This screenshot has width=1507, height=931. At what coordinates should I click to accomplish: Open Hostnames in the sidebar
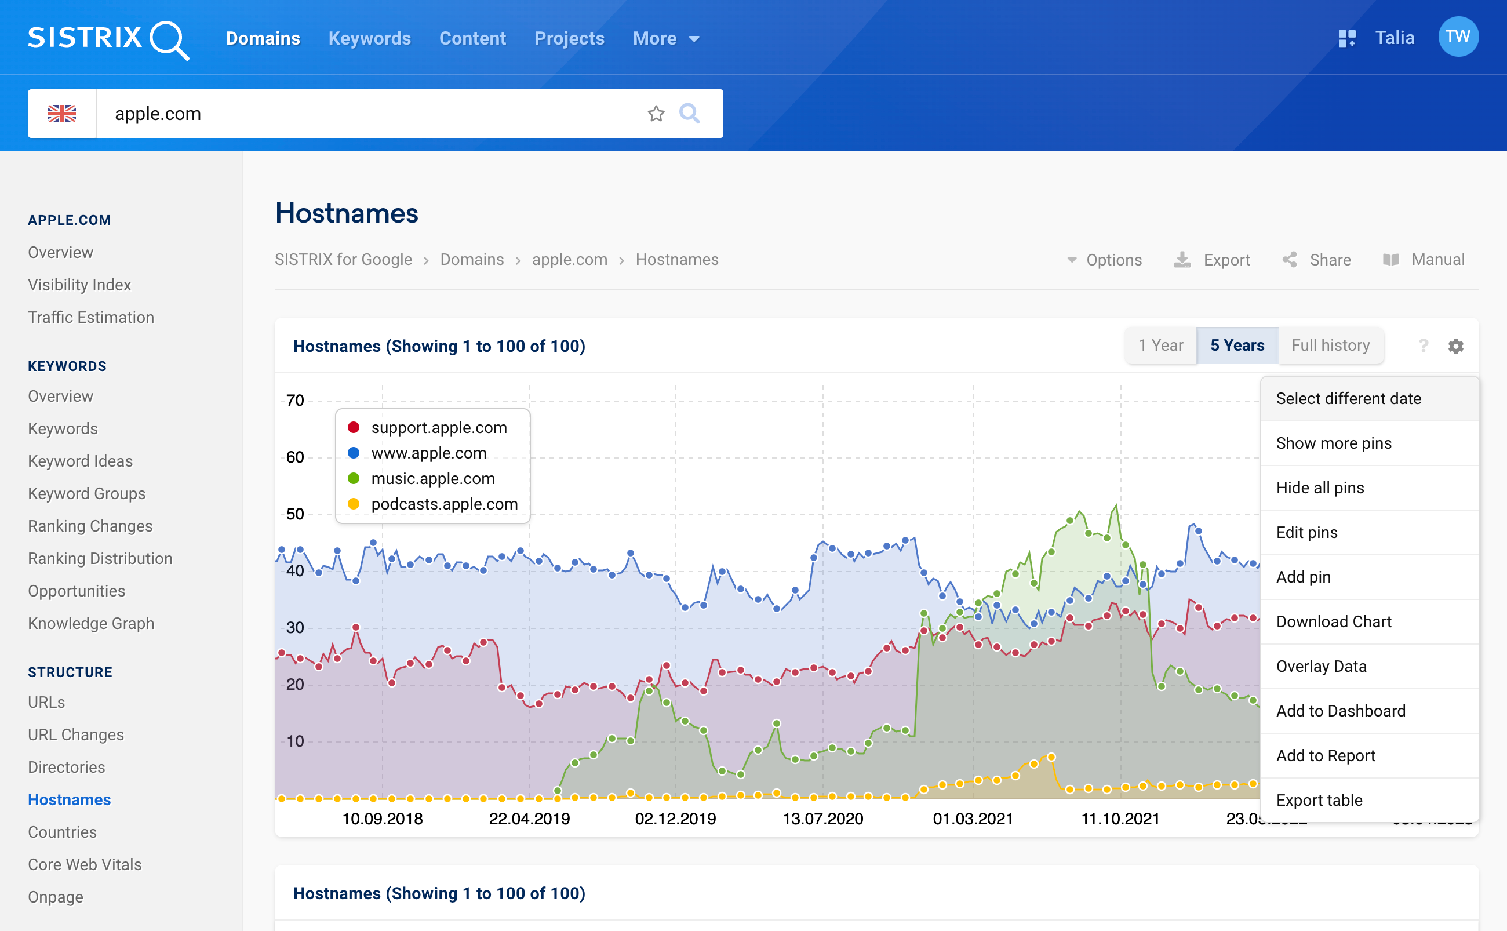click(x=70, y=800)
